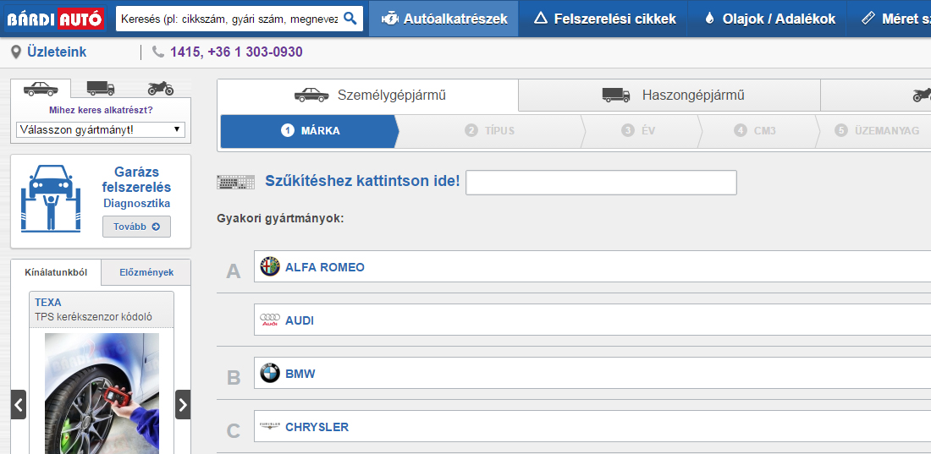Click the TPS kerékszenzor kódoló text
The height and width of the screenshot is (454, 931).
[93, 317]
